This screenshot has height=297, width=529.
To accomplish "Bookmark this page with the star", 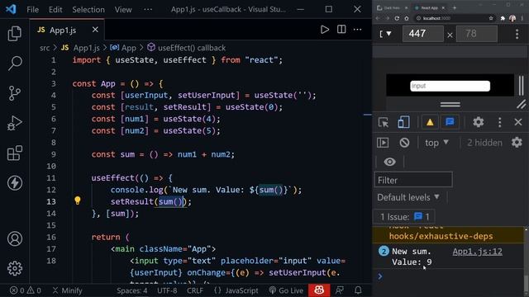I will coord(491,18).
